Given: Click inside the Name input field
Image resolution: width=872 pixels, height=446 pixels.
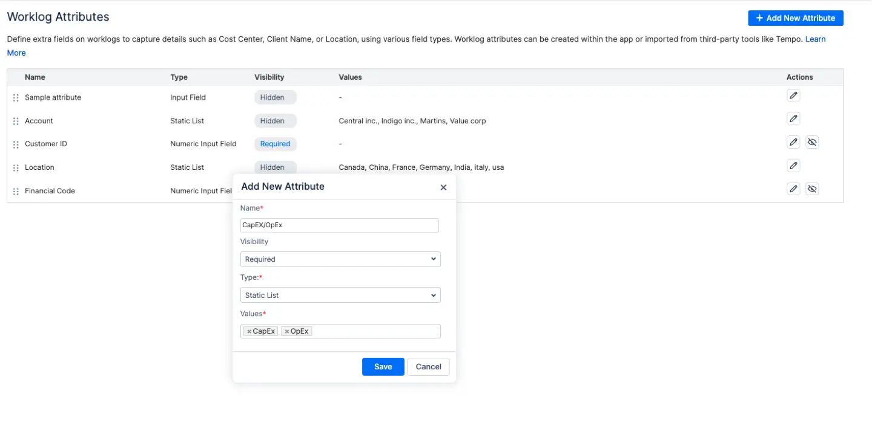Looking at the screenshot, I should click(339, 225).
